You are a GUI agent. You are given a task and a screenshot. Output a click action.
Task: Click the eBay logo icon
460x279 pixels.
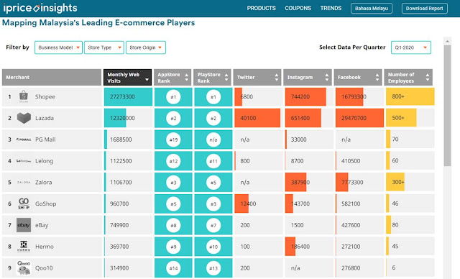[24, 225]
